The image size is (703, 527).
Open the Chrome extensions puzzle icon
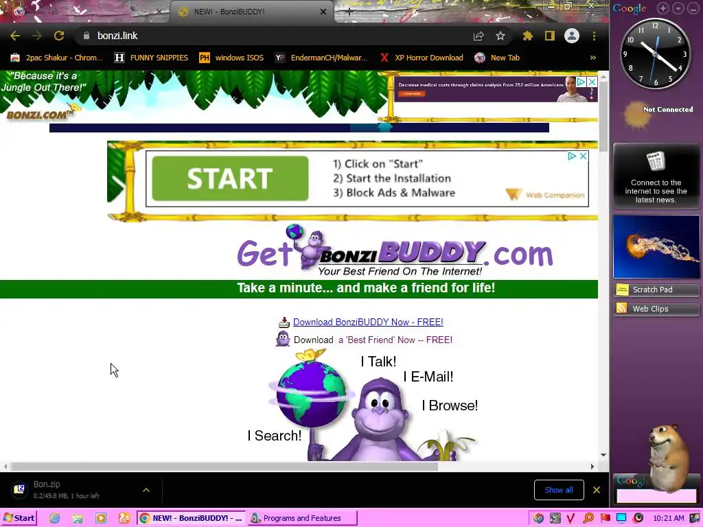click(528, 36)
